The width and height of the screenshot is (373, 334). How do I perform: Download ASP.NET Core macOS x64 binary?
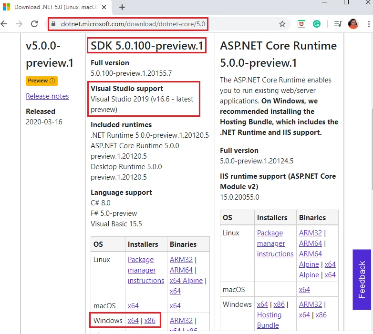pyautogui.click(x=304, y=290)
